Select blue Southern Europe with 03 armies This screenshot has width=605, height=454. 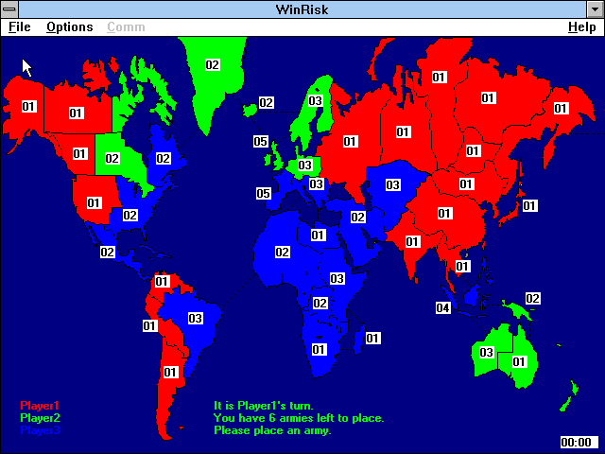tap(316, 183)
